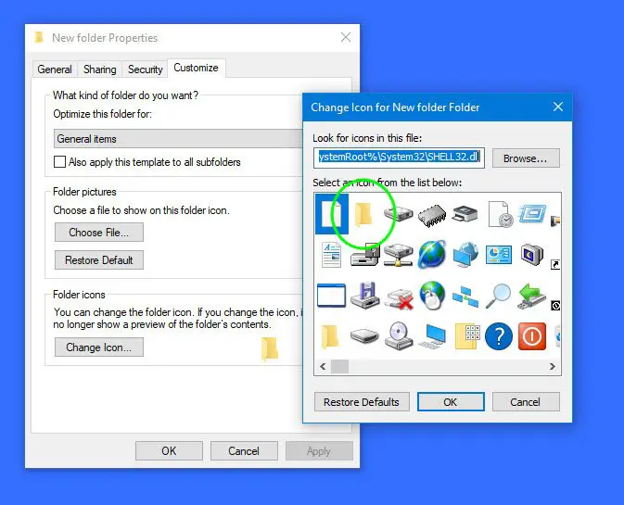The width and height of the screenshot is (624, 505).
Task: Select the CD drive icon
Action: pyautogui.click(x=398, y=336)
